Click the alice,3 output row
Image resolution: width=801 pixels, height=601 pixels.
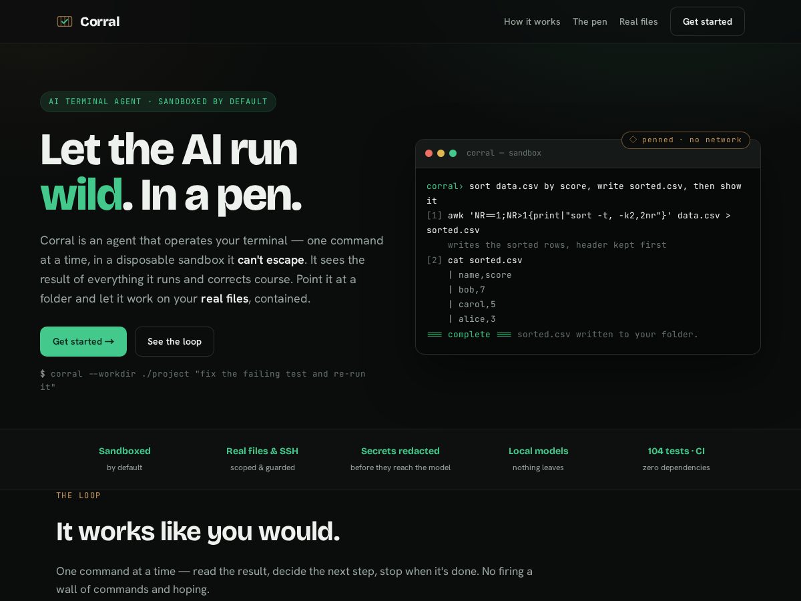point(472,319)
